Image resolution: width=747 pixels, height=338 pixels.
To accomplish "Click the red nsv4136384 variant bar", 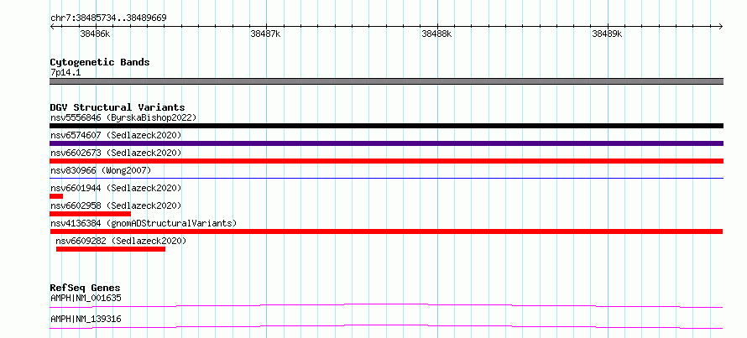I will pos(386,231).
